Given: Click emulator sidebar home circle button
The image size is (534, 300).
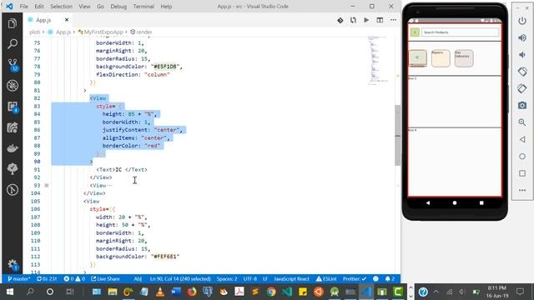Looking at the screenshot, I should [x=522, y=157].
